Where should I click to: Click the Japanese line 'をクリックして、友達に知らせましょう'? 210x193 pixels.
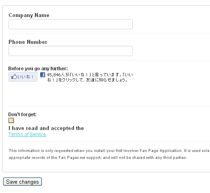93,80
